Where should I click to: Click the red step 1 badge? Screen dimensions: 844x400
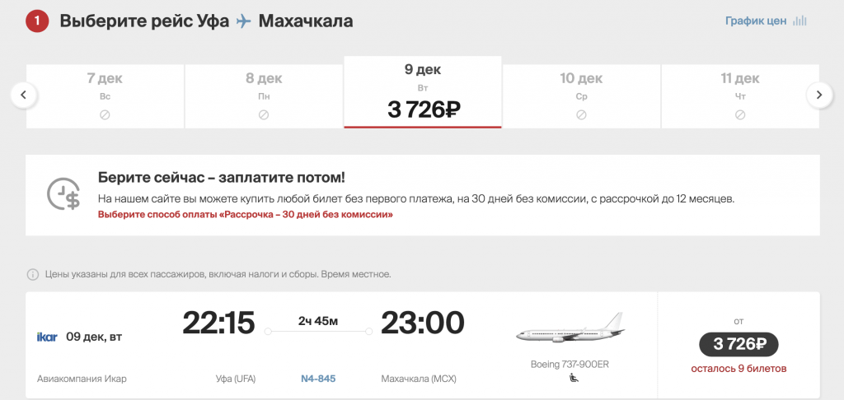37,21
